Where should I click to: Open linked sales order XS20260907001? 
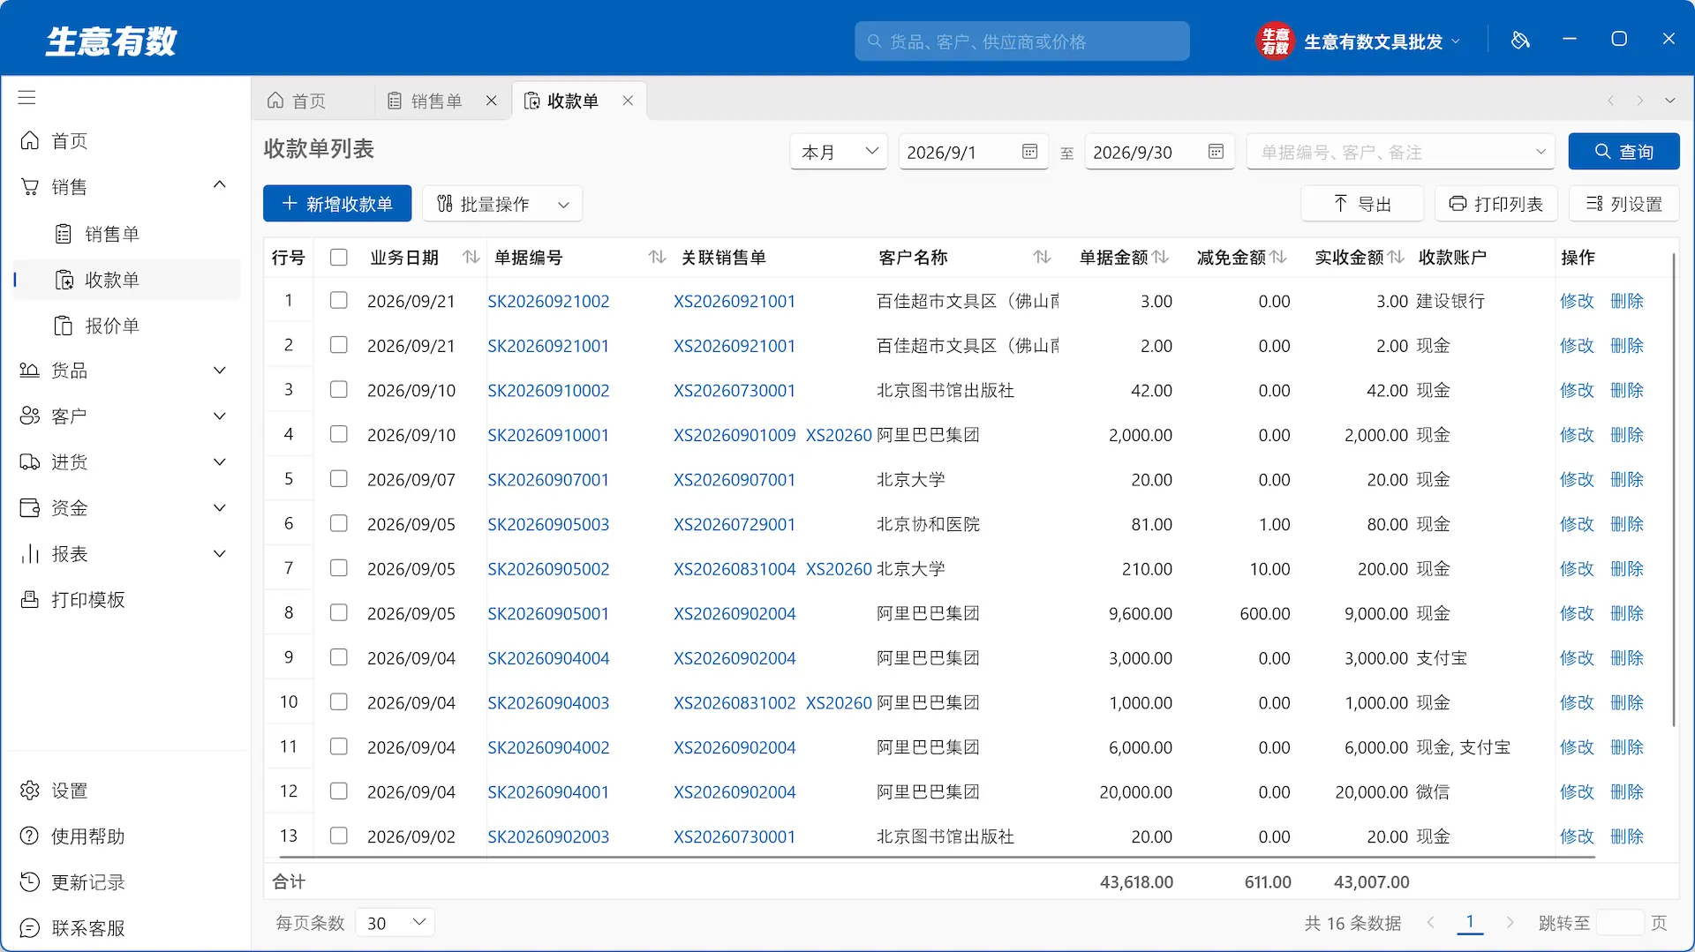734,479
